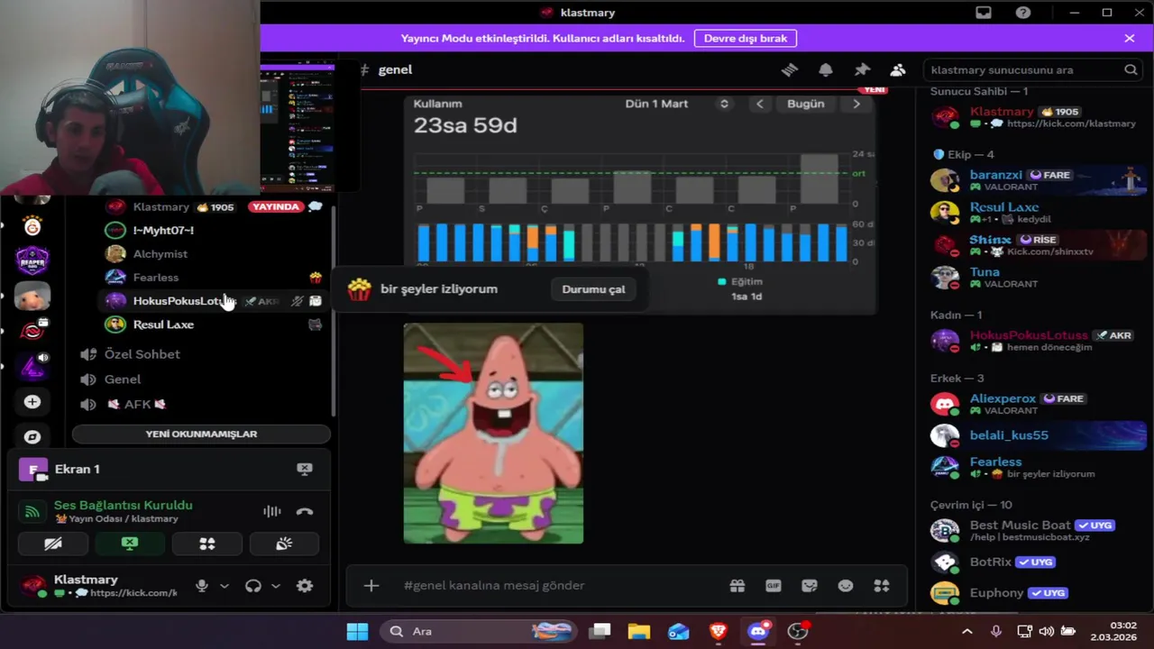Open File Explorer from taskbar
Image resolution: width=1154 pixels, height=649 pixels.
pyautogui.click(x=639, y=631)
